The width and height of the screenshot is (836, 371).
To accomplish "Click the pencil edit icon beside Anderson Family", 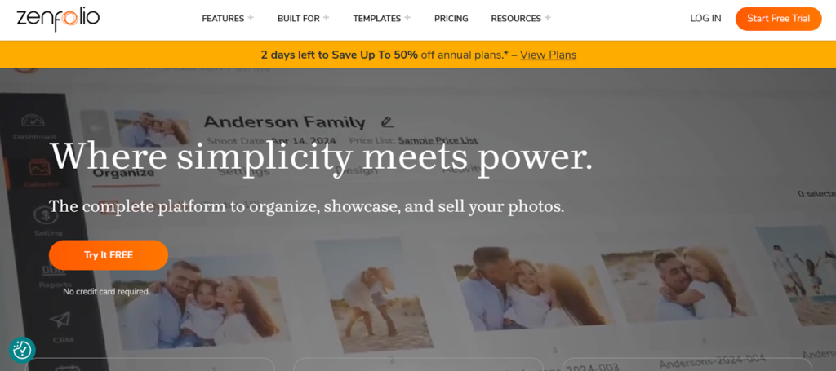I will 387,121.
